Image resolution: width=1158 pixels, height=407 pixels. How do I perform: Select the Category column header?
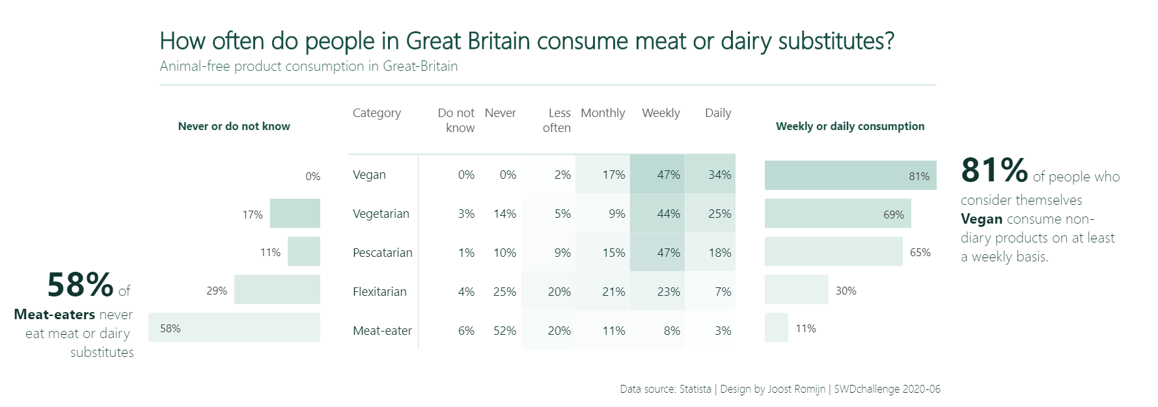click(x=377, y=113)
